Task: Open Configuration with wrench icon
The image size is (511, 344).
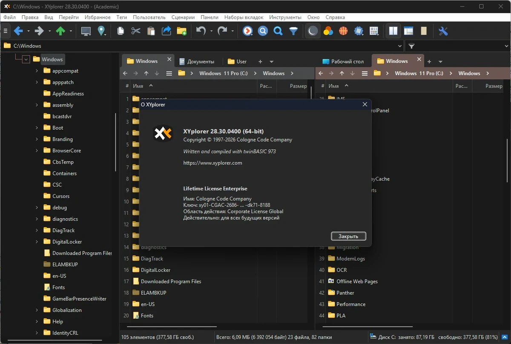Action: coord(443,31)
